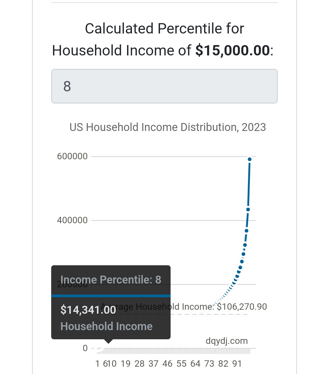Click the dqydj.com watermark link

coord(227,341)
